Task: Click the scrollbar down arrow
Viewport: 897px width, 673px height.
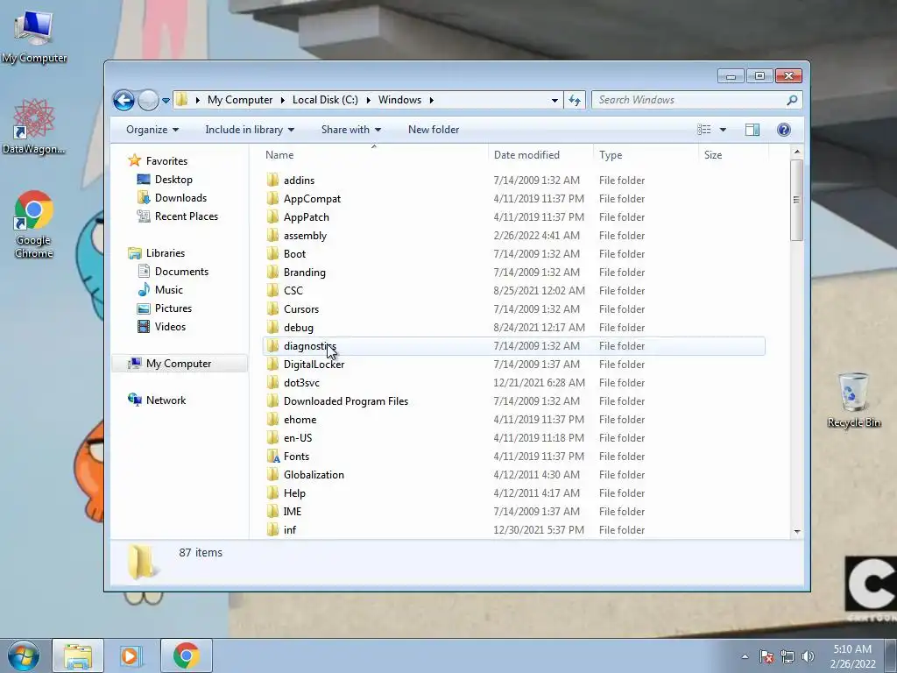Action: (796, 532)
